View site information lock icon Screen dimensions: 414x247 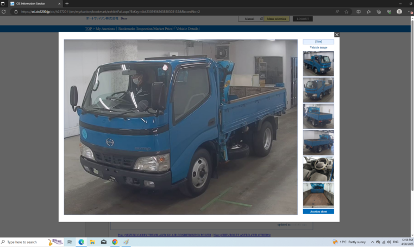coord(16,11)
